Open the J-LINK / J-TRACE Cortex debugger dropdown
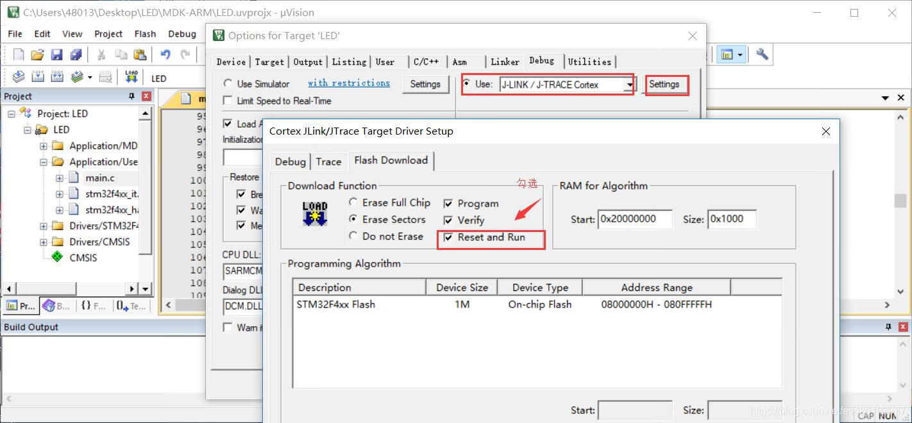912x423 pixels. (x=630, y=85)
